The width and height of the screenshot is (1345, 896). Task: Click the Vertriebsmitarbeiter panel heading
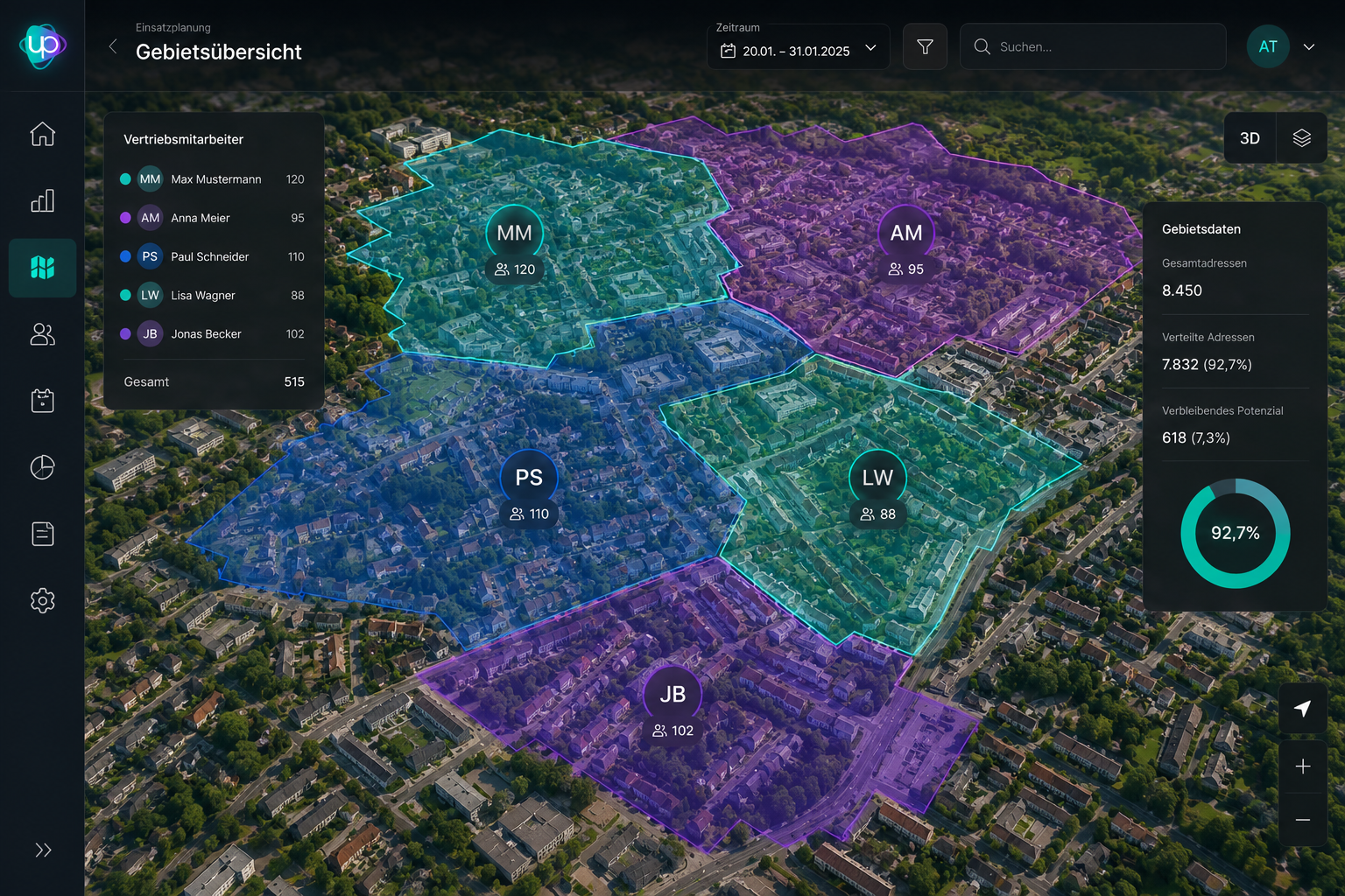(184, 139)
